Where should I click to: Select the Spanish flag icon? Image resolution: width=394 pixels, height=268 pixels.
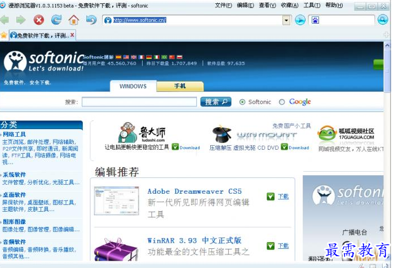pos(118,57)
